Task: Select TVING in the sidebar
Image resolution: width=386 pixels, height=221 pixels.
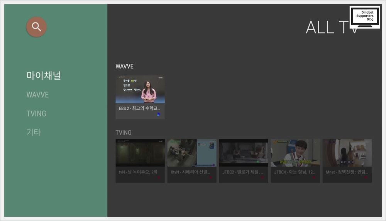Action: point(36,114)
